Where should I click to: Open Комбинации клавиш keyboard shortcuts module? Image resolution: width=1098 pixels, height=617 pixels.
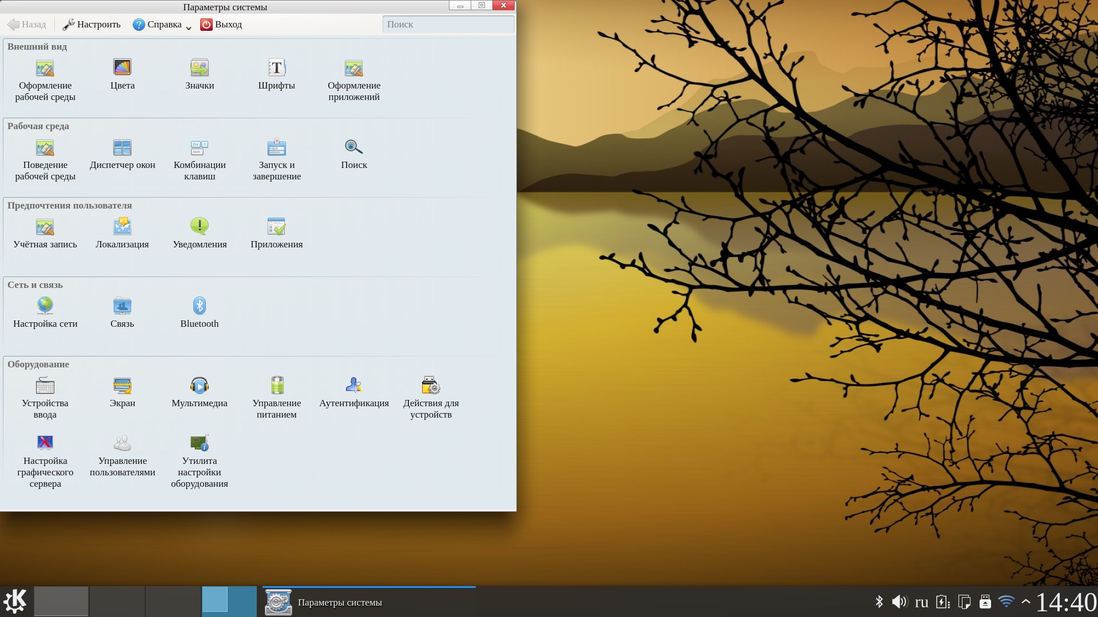[200, 147]
